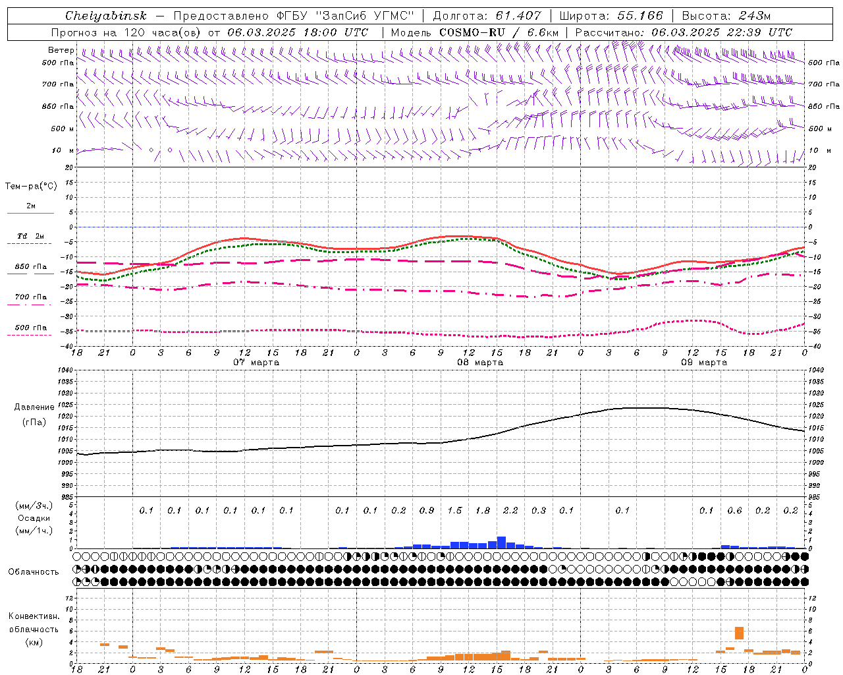Click the 1.5 precipitation value
The width and height of the screenshot is (843, 675).
(454, 510)
